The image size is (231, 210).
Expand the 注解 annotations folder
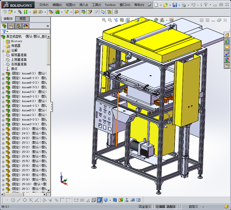coord(3,51)
